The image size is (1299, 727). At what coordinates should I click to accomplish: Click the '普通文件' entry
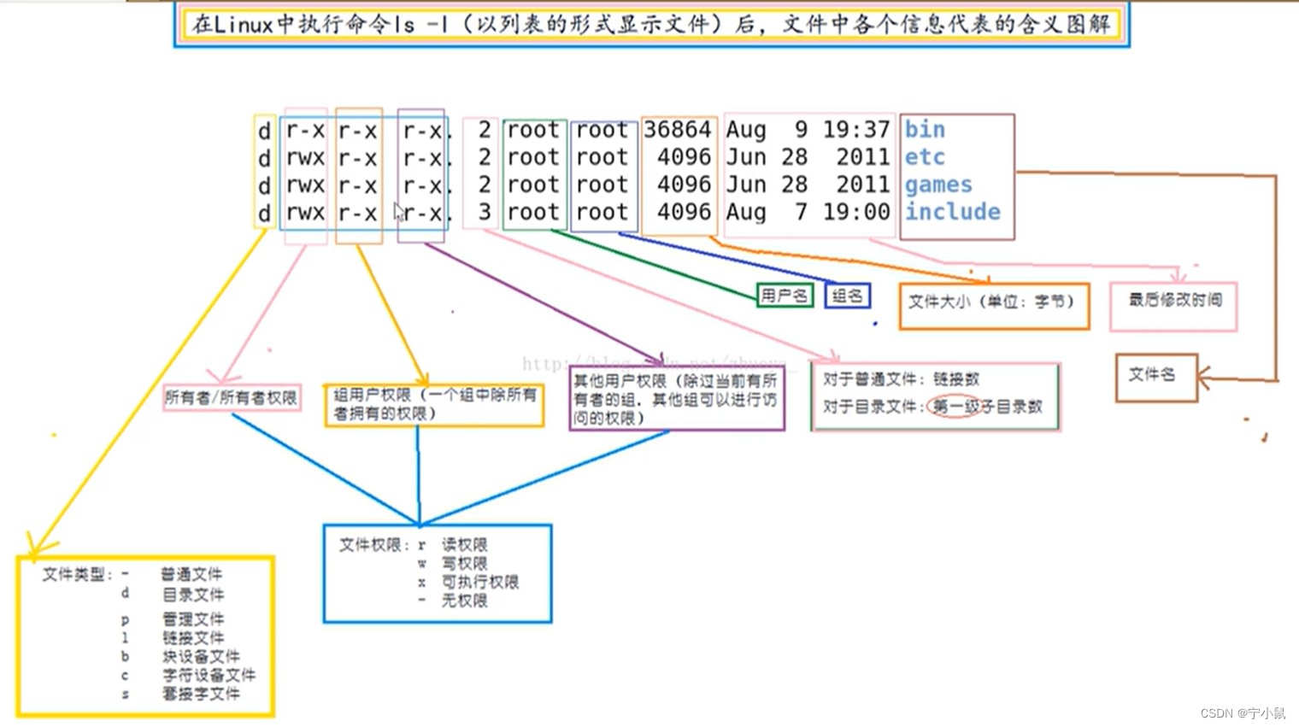pyautogui.click(x=191, y=575)
